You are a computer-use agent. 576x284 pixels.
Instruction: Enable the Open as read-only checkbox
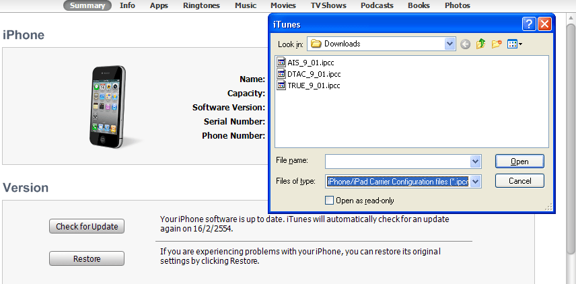click(x=329, y=200)
